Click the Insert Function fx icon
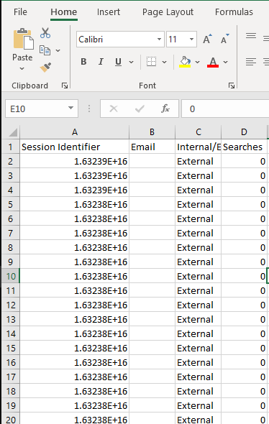 click(165, 109)
